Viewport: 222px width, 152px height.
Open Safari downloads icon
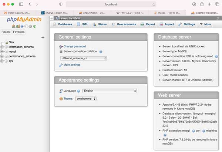[x=194, y=4]
